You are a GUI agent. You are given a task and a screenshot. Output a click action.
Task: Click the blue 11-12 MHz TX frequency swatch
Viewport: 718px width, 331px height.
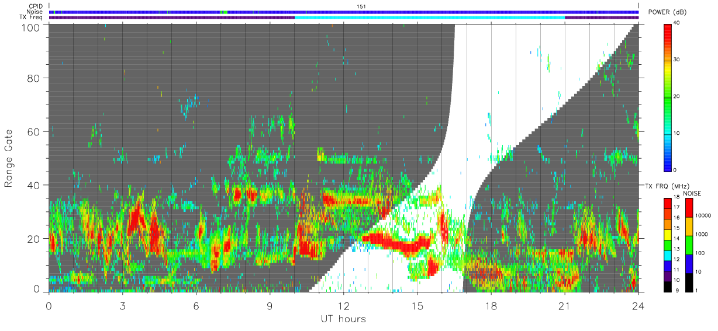(667, 265)
